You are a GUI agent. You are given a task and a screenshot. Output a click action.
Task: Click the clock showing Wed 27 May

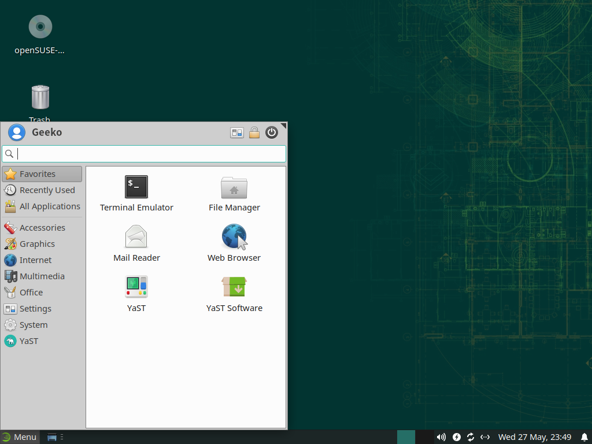(535, 437)
